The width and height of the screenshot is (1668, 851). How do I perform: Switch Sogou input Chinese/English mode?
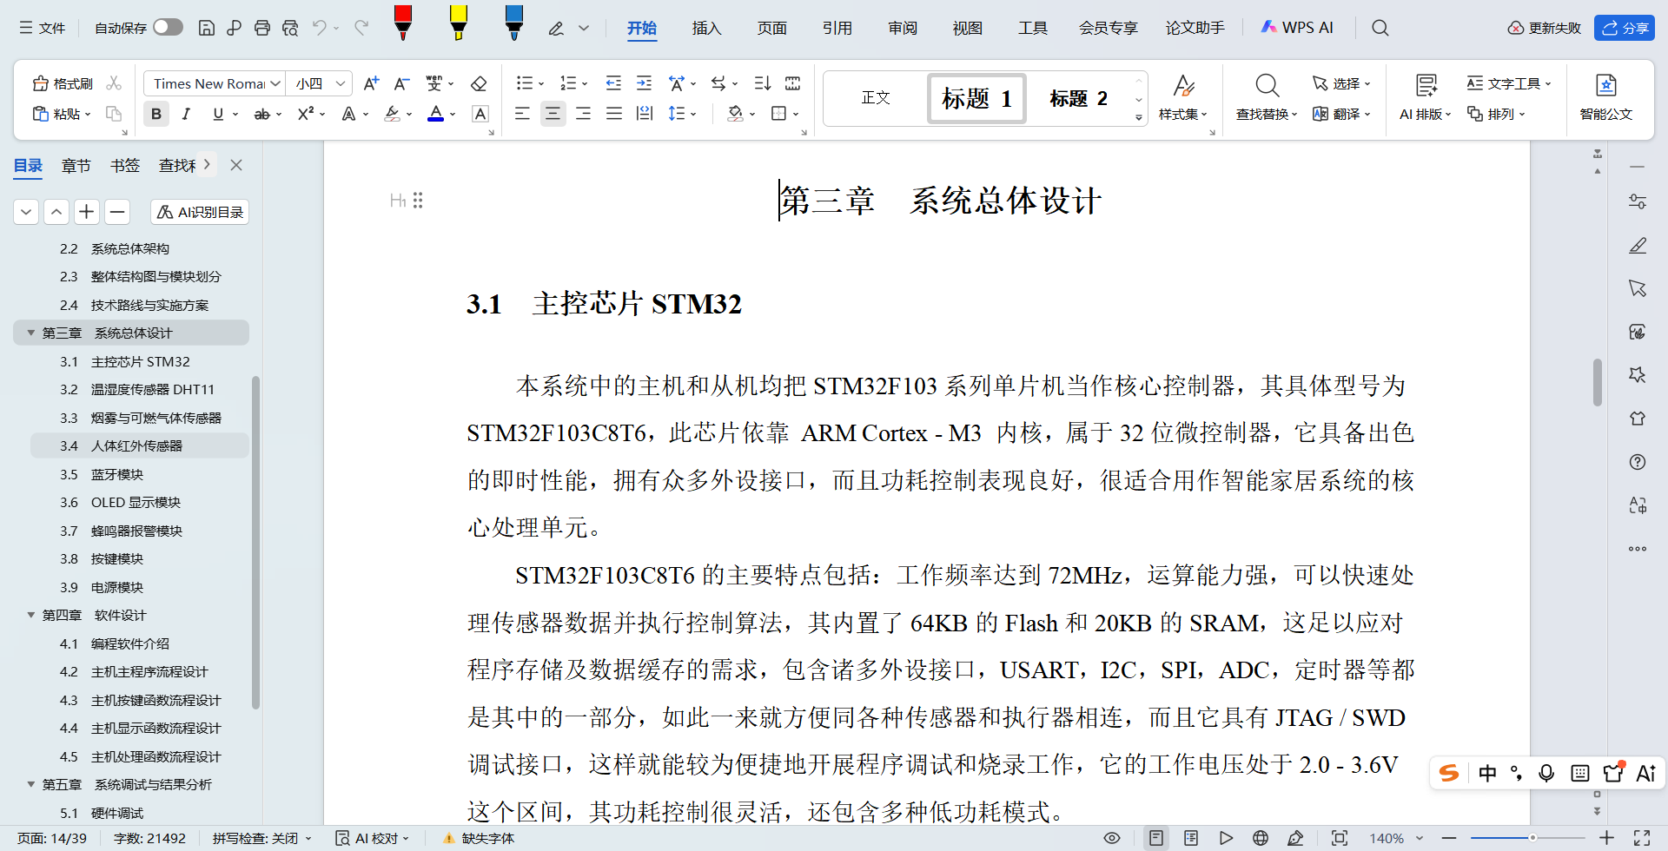point(1487,773)
